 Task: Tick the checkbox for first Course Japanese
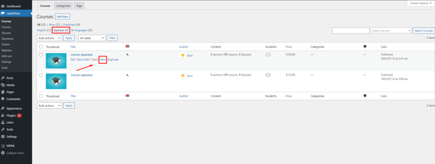(41, 55)
